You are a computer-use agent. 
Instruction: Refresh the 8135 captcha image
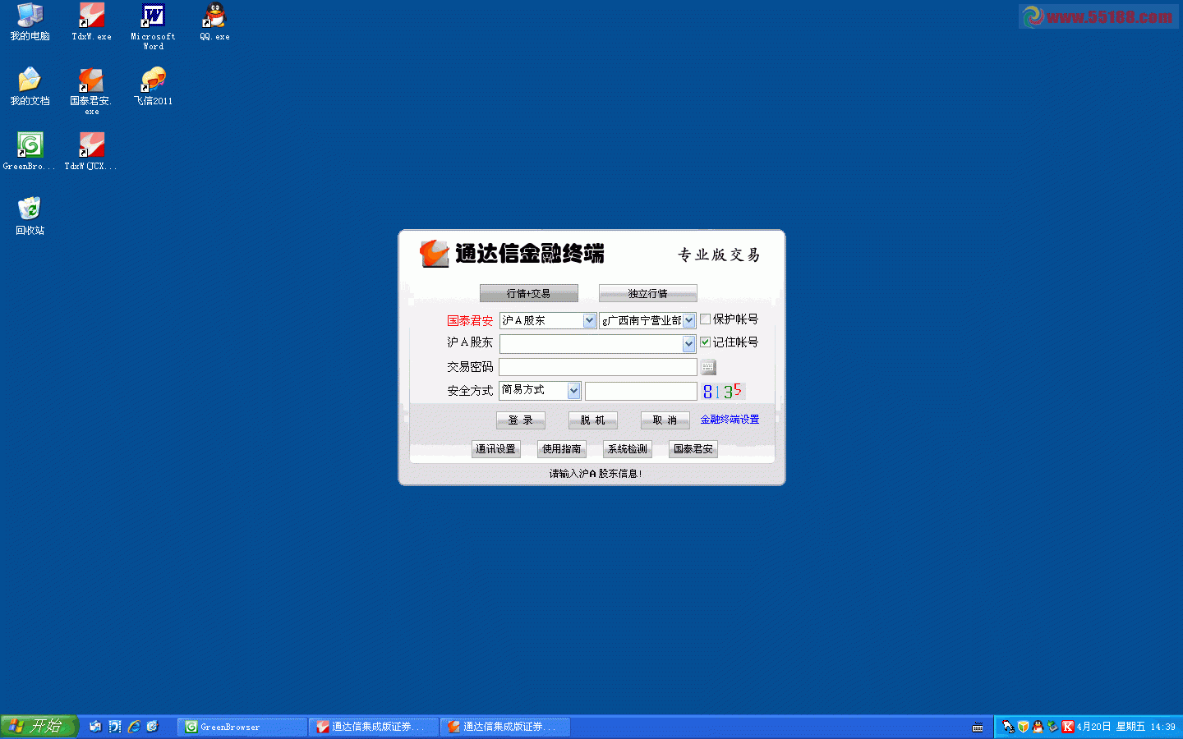[723, 391]
